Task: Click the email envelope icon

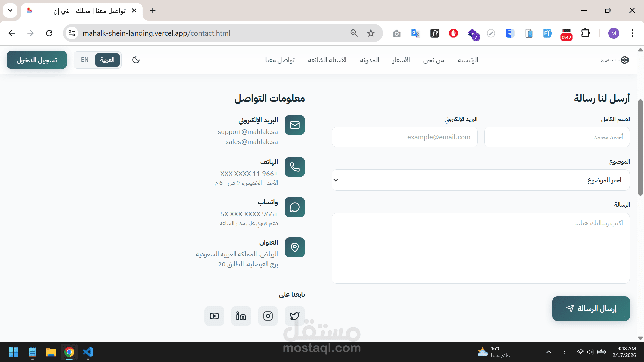Action: coord(294,125)
